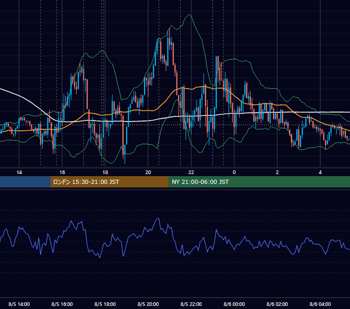Click the "20" hour label on price chart axis

[x=148, y=173]
